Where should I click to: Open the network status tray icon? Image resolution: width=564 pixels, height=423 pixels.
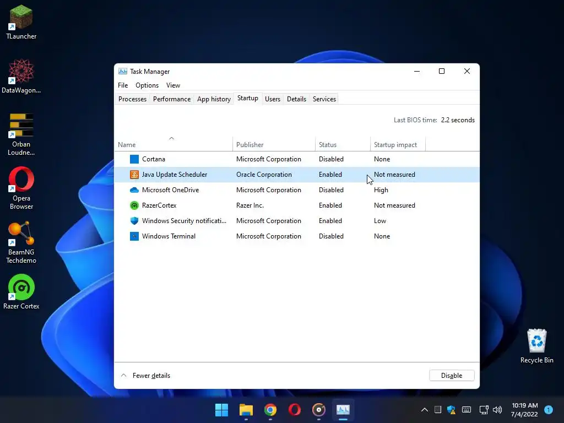pos(484,410)
